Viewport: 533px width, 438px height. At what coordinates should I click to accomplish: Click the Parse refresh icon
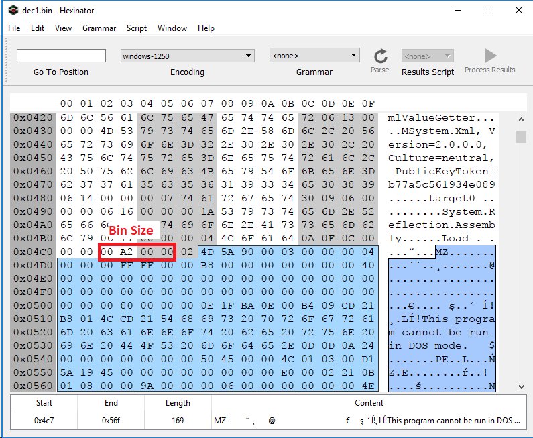tap(380, 56)
